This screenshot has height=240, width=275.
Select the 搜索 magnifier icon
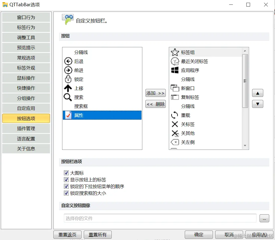[68, 97]
